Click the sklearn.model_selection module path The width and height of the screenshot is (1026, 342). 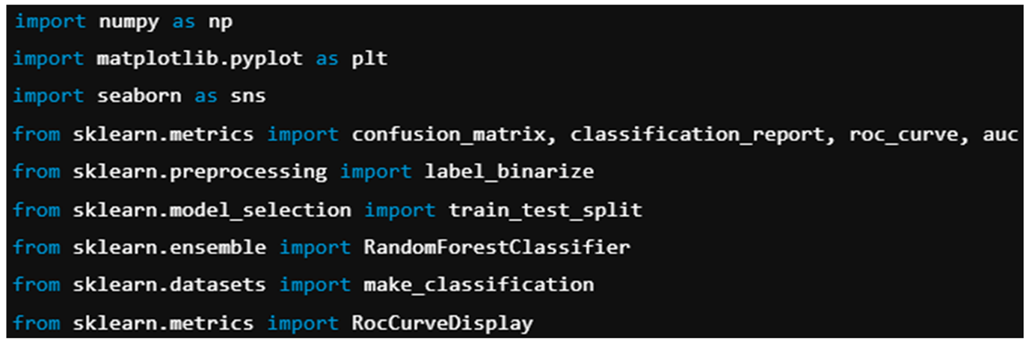coord(212,210)
